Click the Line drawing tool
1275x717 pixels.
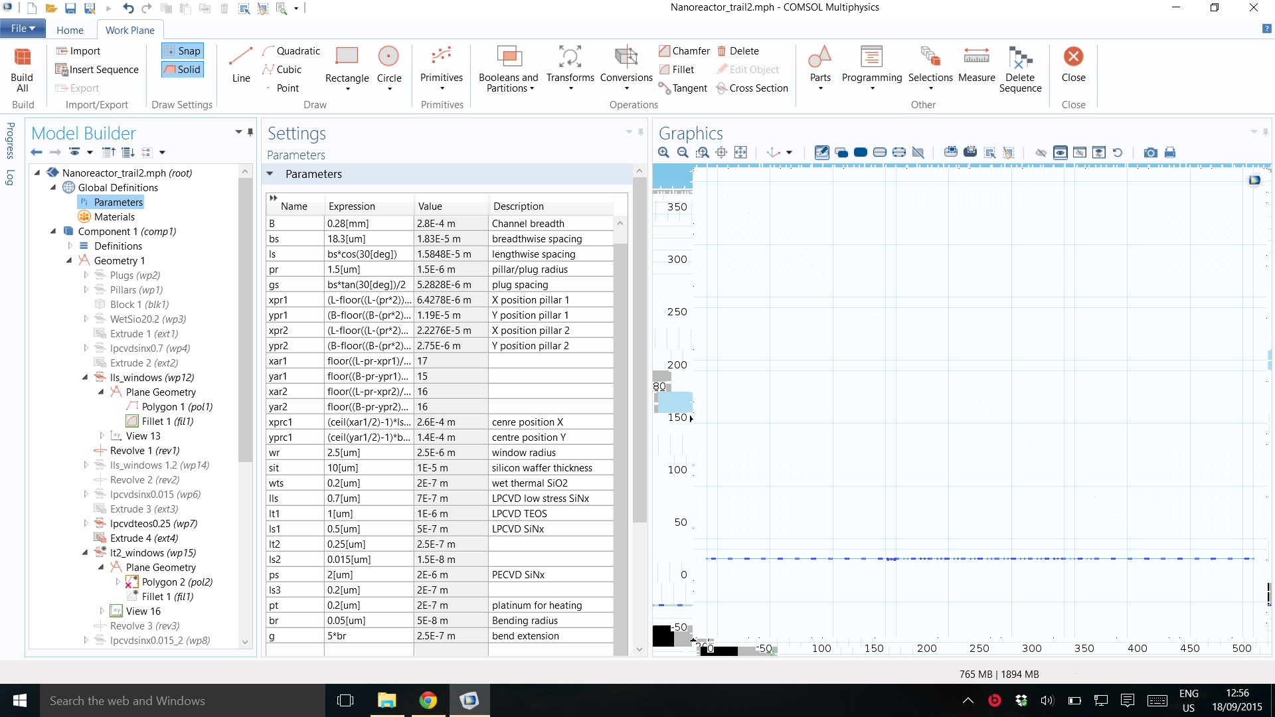[240, 58]
